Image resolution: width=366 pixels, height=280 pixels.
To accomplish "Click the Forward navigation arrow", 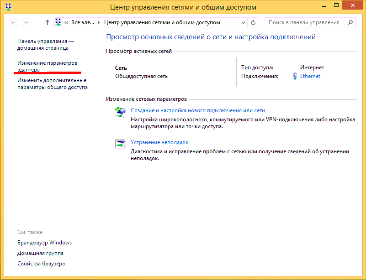I will pos(26,22).
